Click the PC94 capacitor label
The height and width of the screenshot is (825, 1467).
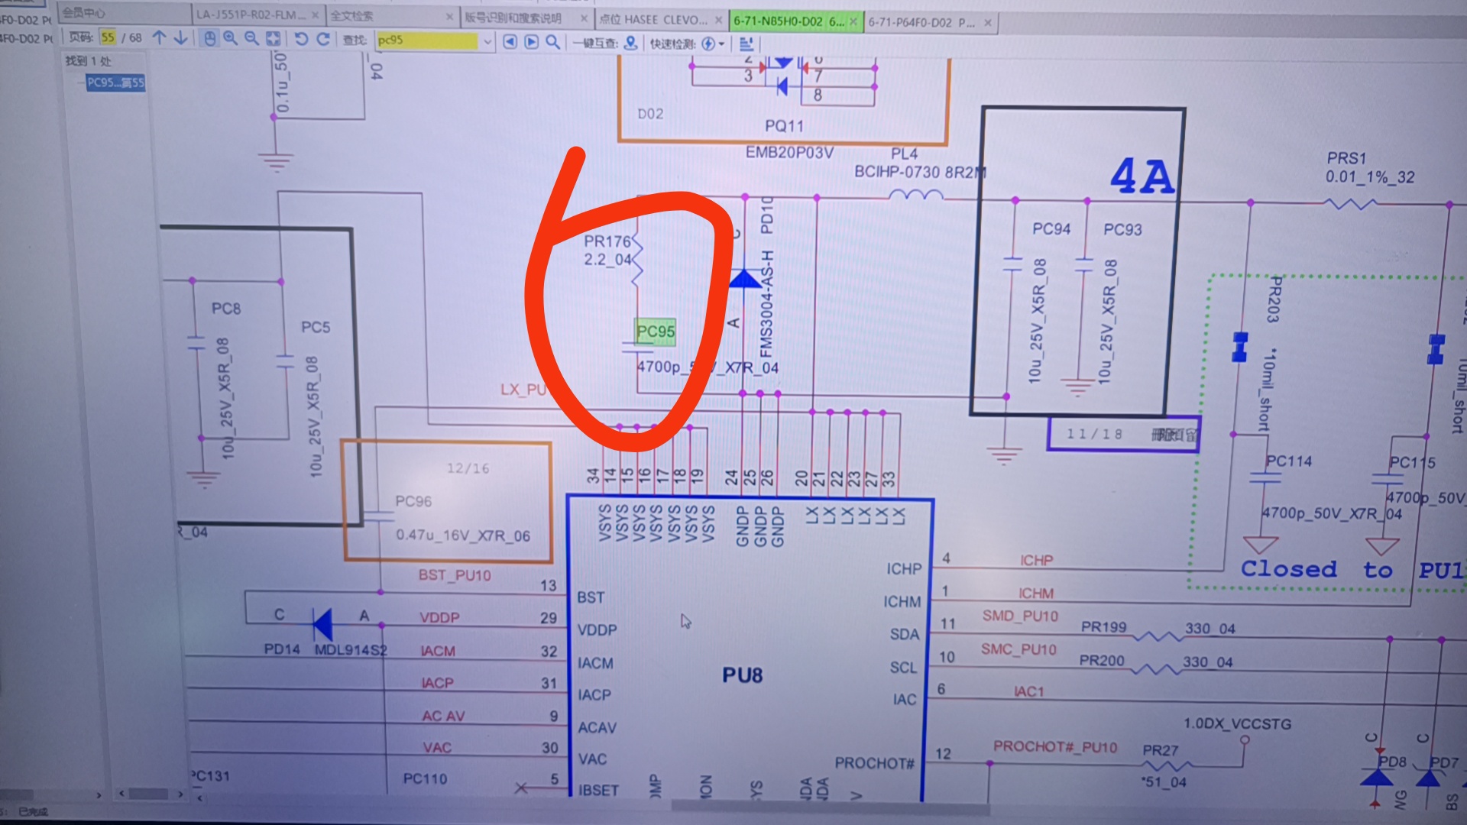click(1051, 228)
